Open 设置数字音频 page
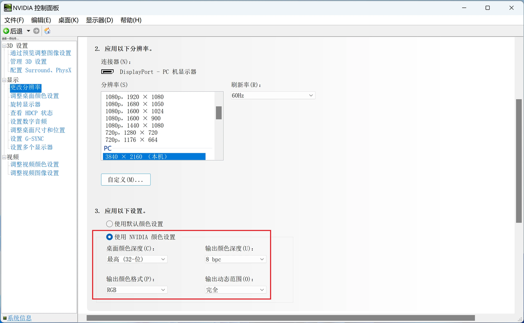This screenshot has width=524, height=323. pyautogui.click(x=29, y=122)
